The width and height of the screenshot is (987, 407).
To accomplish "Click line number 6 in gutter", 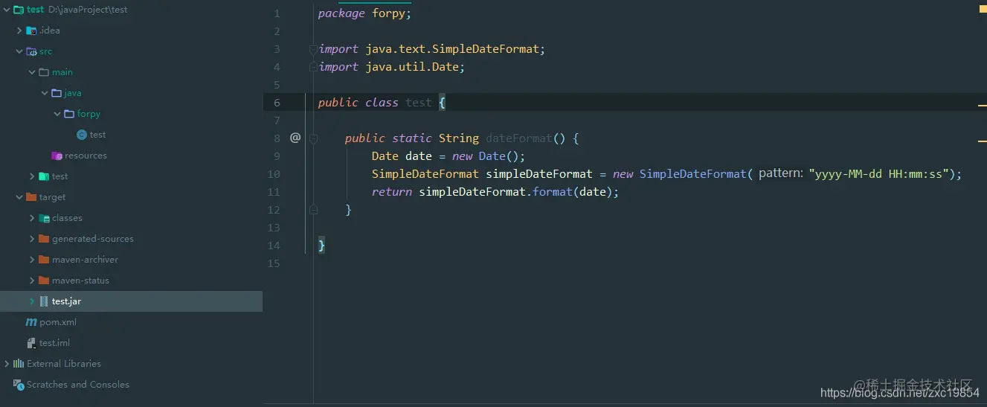I will coord(277,103).
